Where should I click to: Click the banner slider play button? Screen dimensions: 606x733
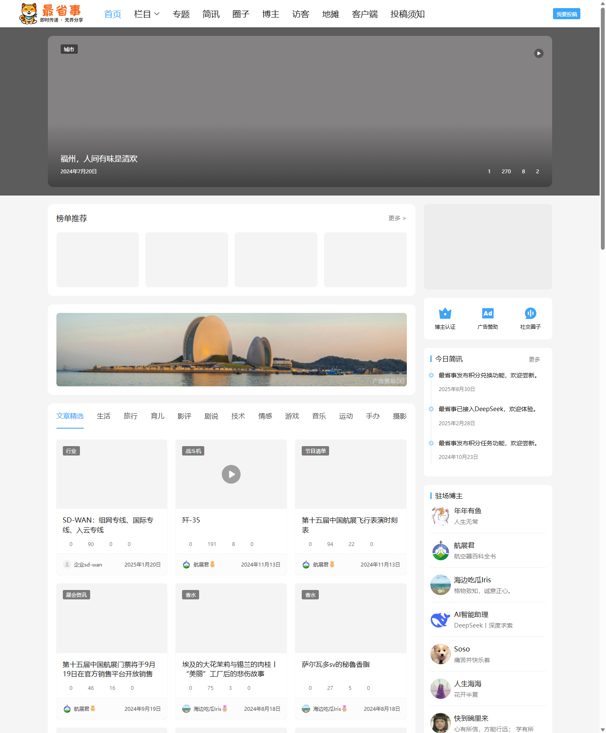click(538, 53)
